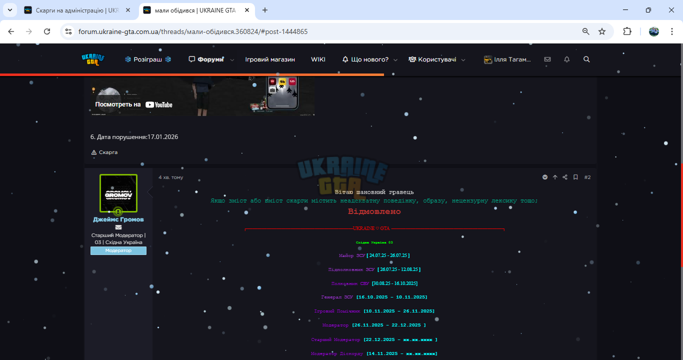Click the Підполковник ЗСУ line
683x360 pixels.
pos(374,269)
